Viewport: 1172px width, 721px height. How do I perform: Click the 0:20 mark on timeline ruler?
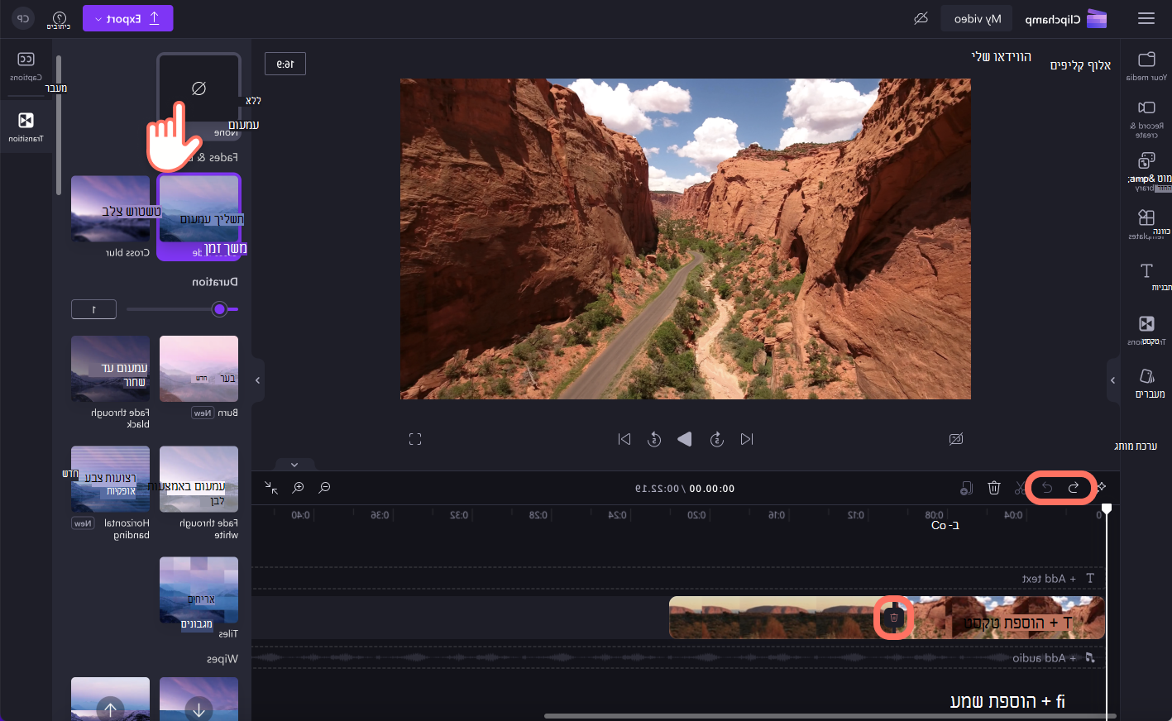tap(697, 515)
